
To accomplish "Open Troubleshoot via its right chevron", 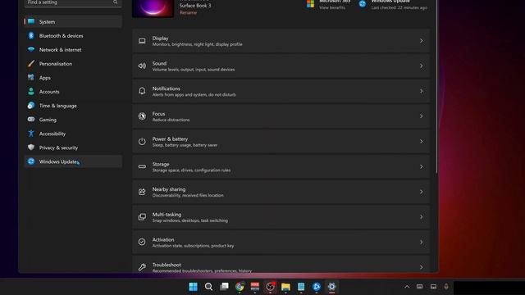I will click(421, 267).
